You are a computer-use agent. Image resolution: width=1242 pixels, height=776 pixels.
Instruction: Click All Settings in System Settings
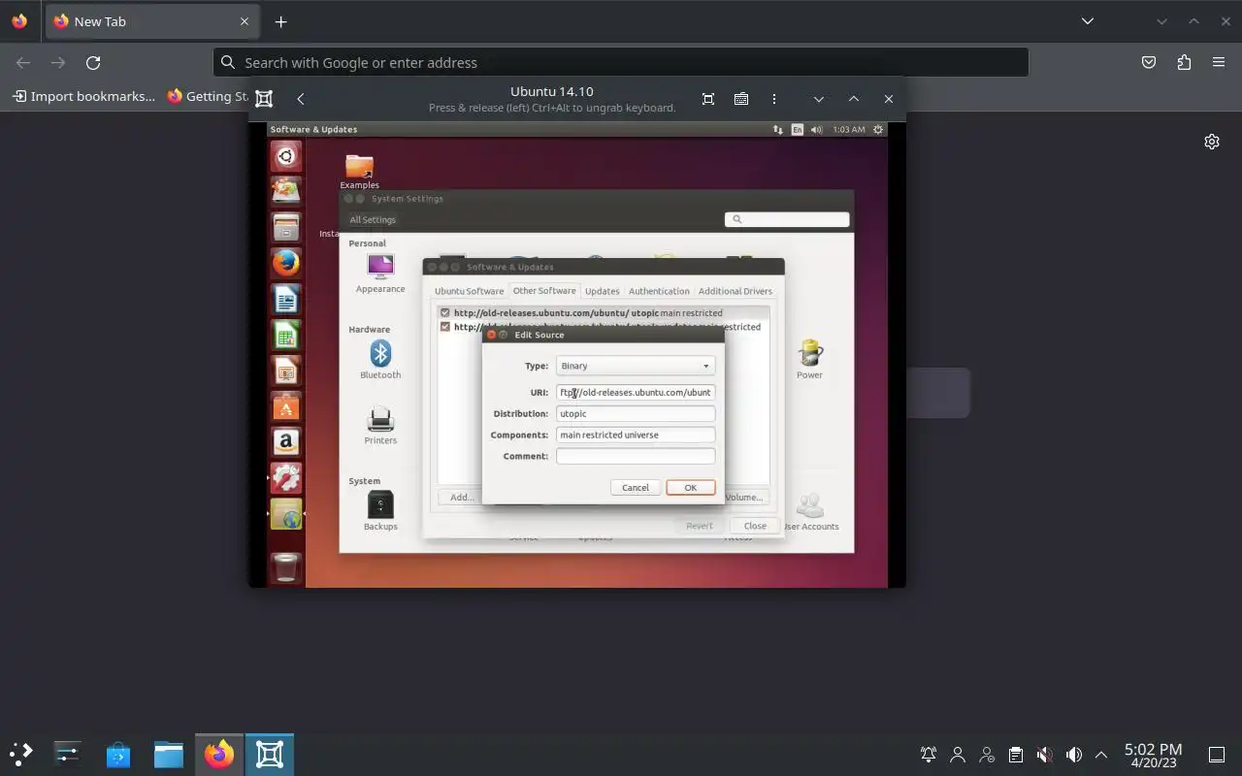(373, 220)
